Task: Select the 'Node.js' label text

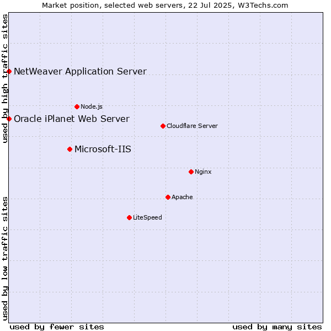Action: (x=92, y=106)
